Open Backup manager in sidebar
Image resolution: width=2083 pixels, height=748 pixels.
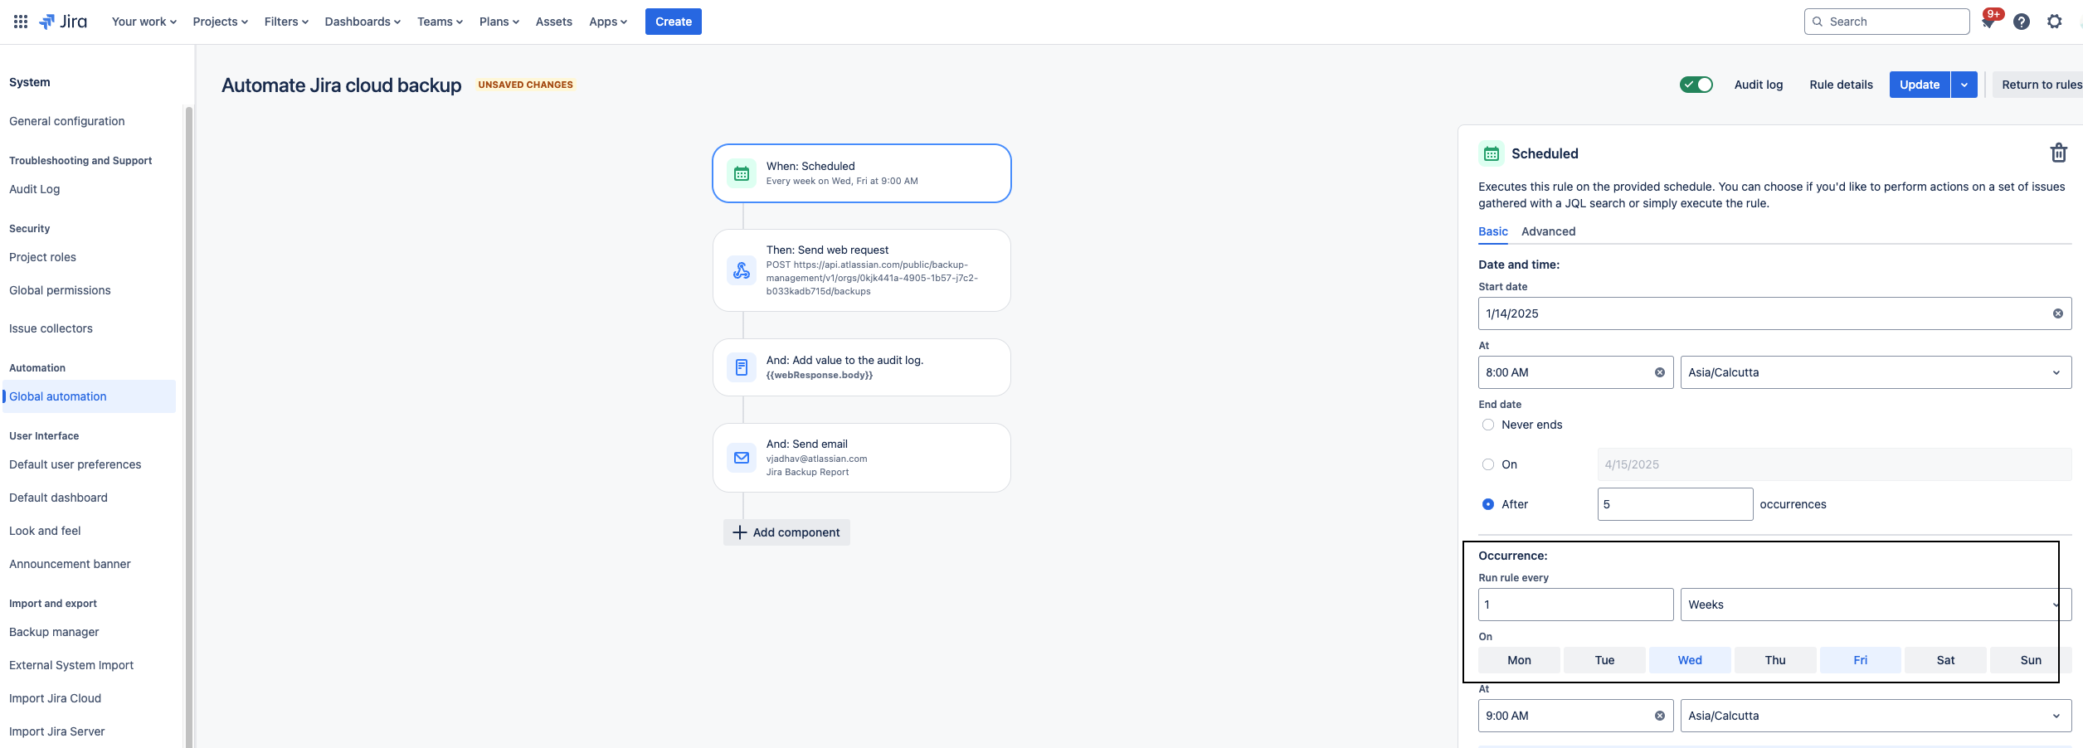point(54,632)
